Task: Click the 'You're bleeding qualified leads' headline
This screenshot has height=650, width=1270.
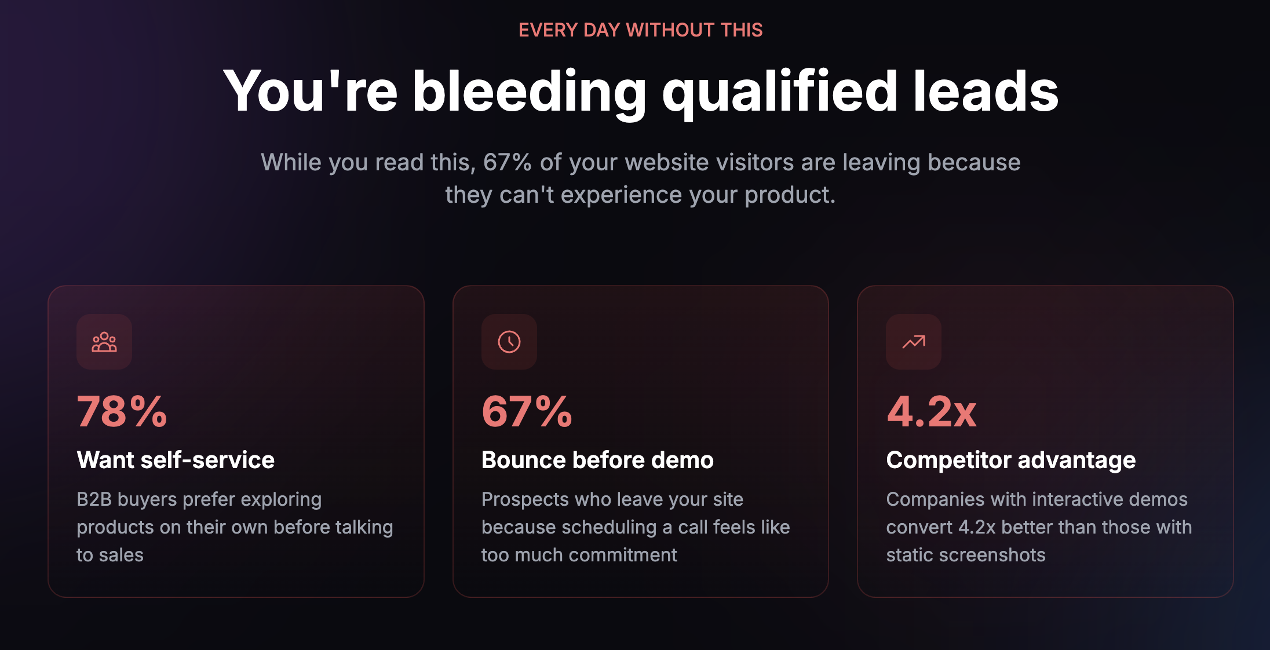Action: coord(640,91)
